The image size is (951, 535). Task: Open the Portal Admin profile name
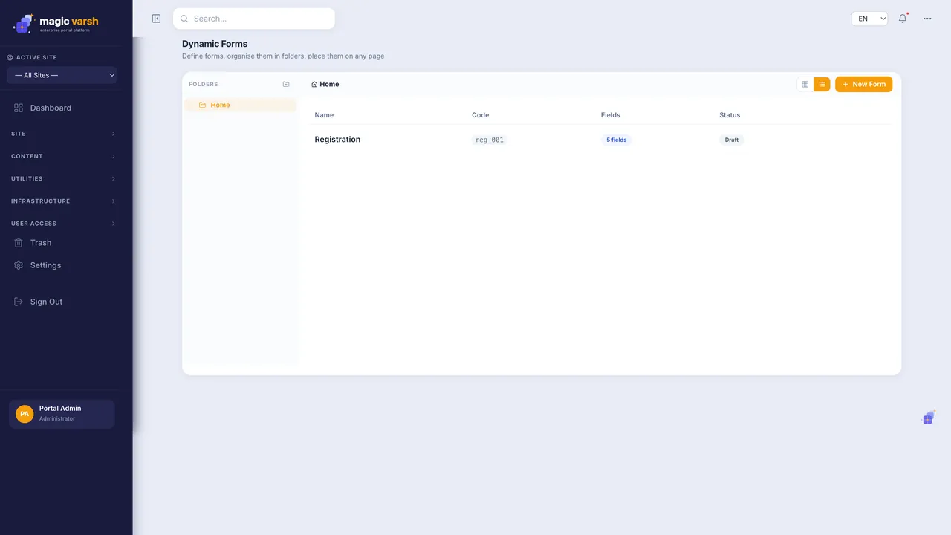coord(60,409)
